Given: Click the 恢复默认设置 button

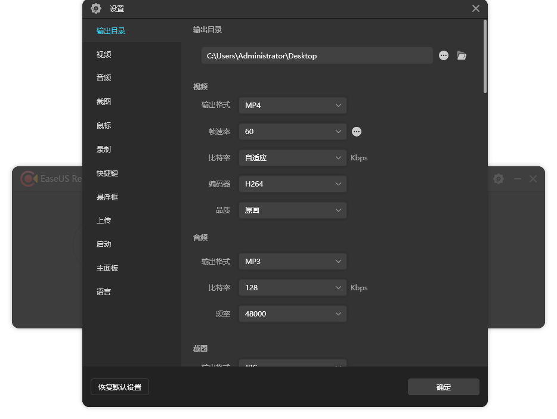Looking at the screenshot, I should 120,387.
